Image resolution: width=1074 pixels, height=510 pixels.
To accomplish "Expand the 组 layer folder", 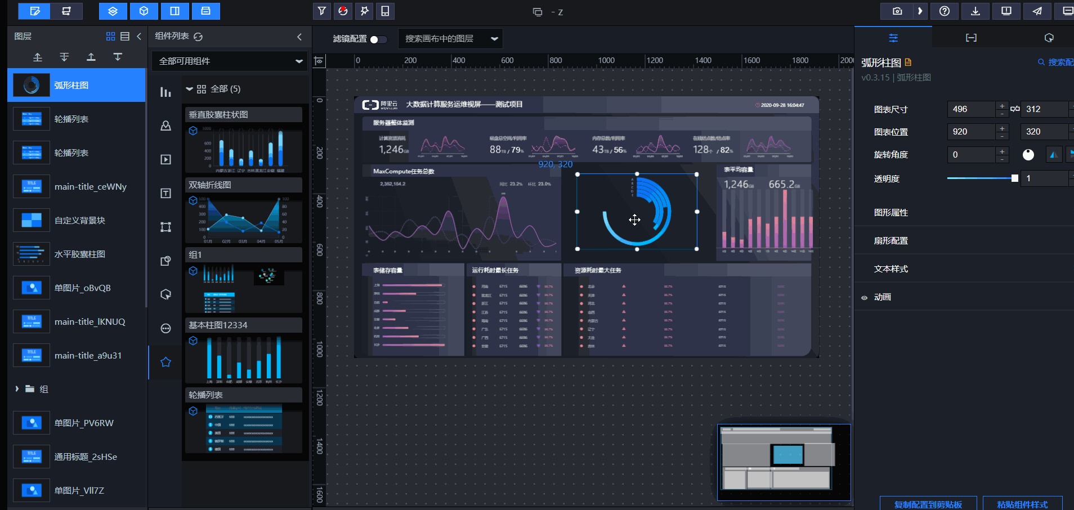I will coord(17,389).
